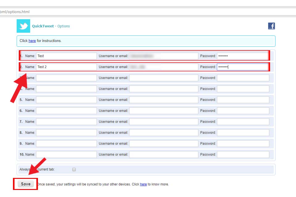Image resolution: width=296 pixels, height=197 pixels.
Task: Select the Password field in row 8
Action: (243, 132)
